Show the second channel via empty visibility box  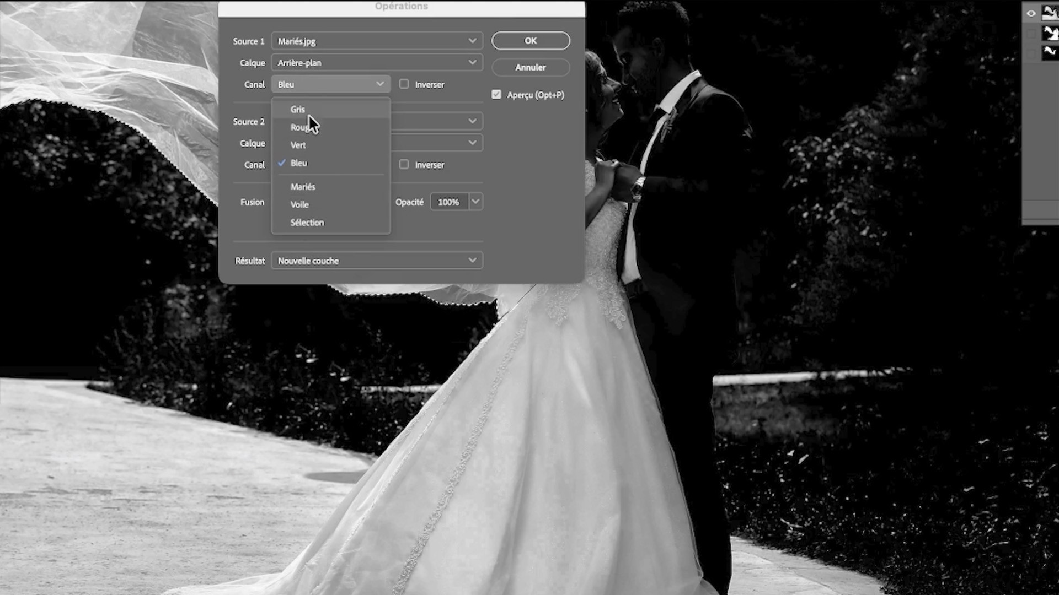(1031, 34)
